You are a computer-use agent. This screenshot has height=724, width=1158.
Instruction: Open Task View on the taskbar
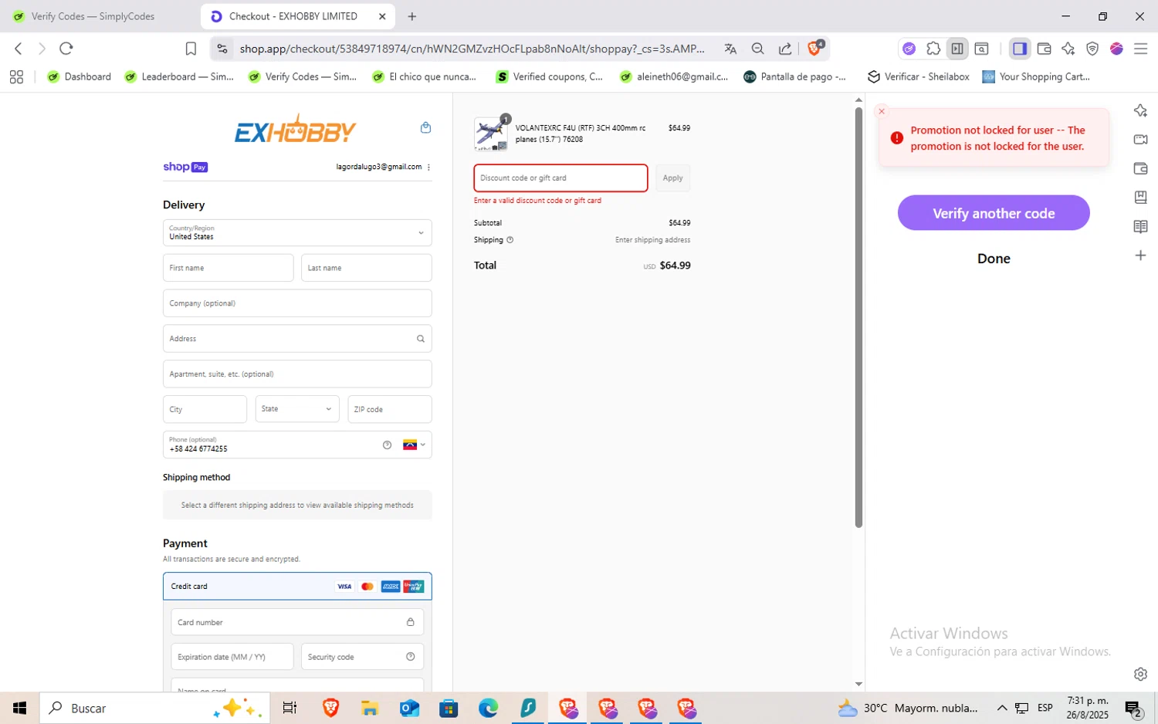click(x=290, y=708)
